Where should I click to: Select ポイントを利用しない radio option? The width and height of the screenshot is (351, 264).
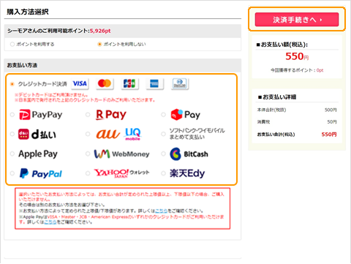99,44
